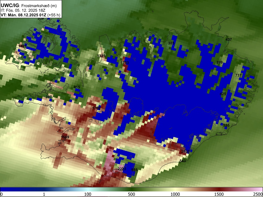
Task: Click the map value label 2197
Action: click(185, 152)
